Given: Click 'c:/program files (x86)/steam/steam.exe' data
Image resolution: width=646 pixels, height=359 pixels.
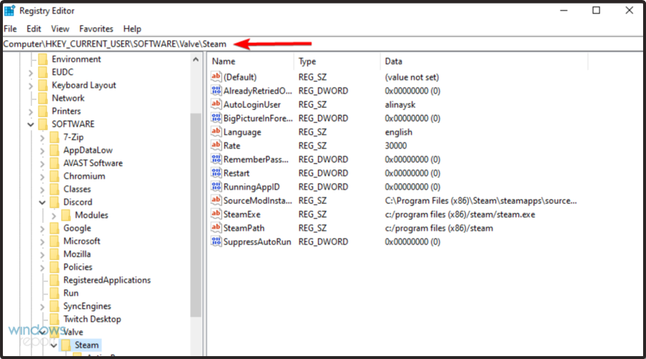Looking at the screenshot, I should coord(460,215).
